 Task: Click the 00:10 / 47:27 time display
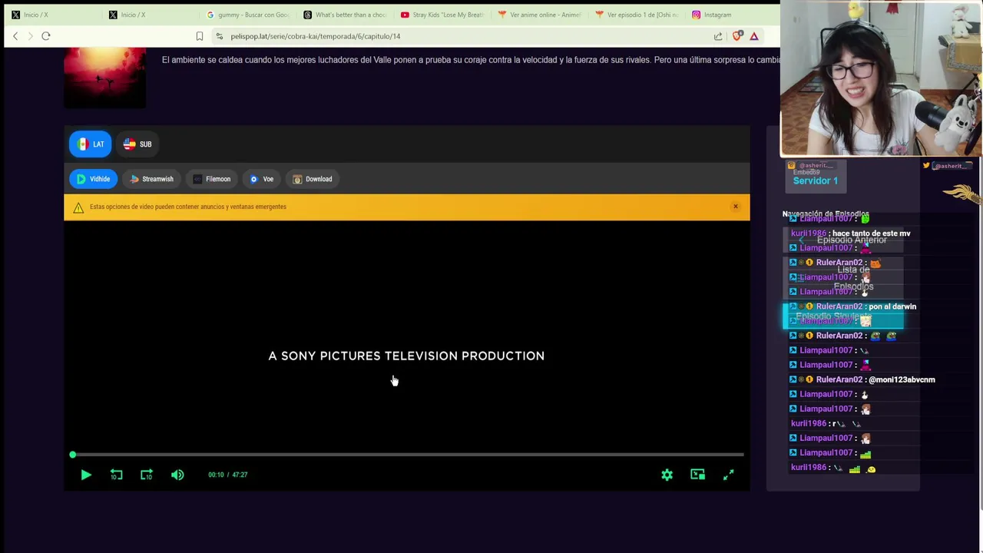click(x=227, y=475)
